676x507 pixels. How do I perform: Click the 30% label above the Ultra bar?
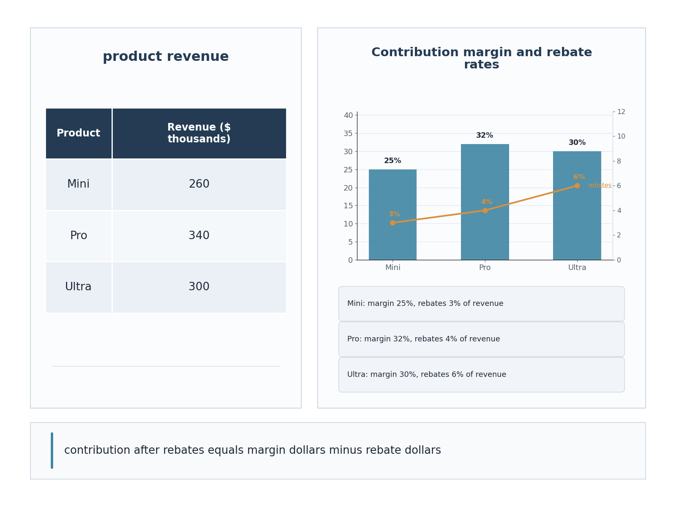click(x=577, y=143)
